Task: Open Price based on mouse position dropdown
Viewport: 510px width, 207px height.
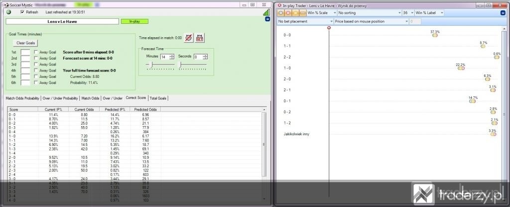Action: click(371, 21)
